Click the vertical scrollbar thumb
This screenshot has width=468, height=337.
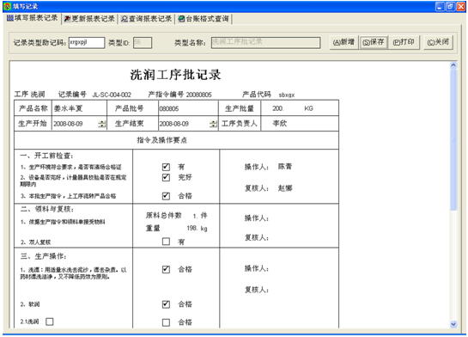coord(453,139)
